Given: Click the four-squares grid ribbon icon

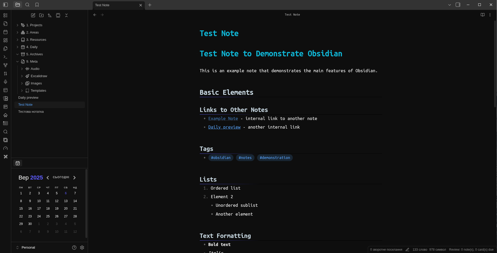Looking at the screenshot, I should click(5, 40).
